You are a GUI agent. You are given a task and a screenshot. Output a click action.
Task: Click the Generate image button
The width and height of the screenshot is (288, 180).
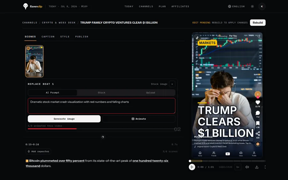[x=64, y=119]
